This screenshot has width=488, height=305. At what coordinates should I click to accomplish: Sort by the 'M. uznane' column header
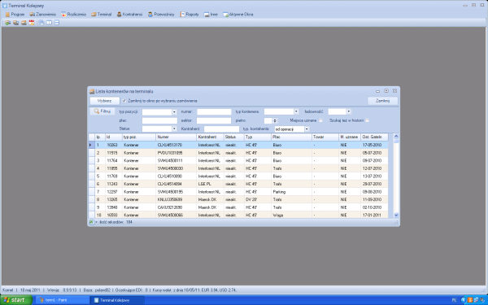click(350, 137)
